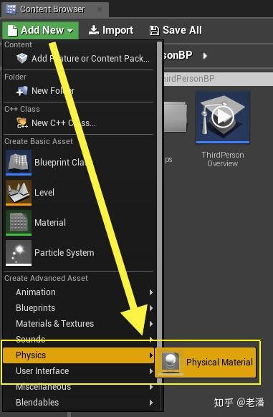Screen dimensions: 273x417
Task: Select Physical Material in the submenu
Action: (x=206, y=363)
